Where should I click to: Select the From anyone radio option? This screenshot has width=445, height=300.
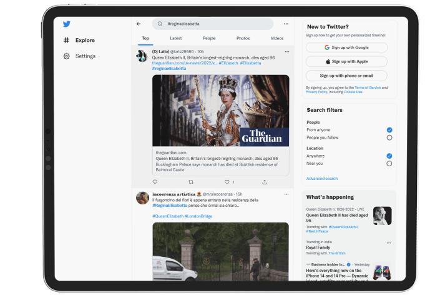[x=389, y=130]
